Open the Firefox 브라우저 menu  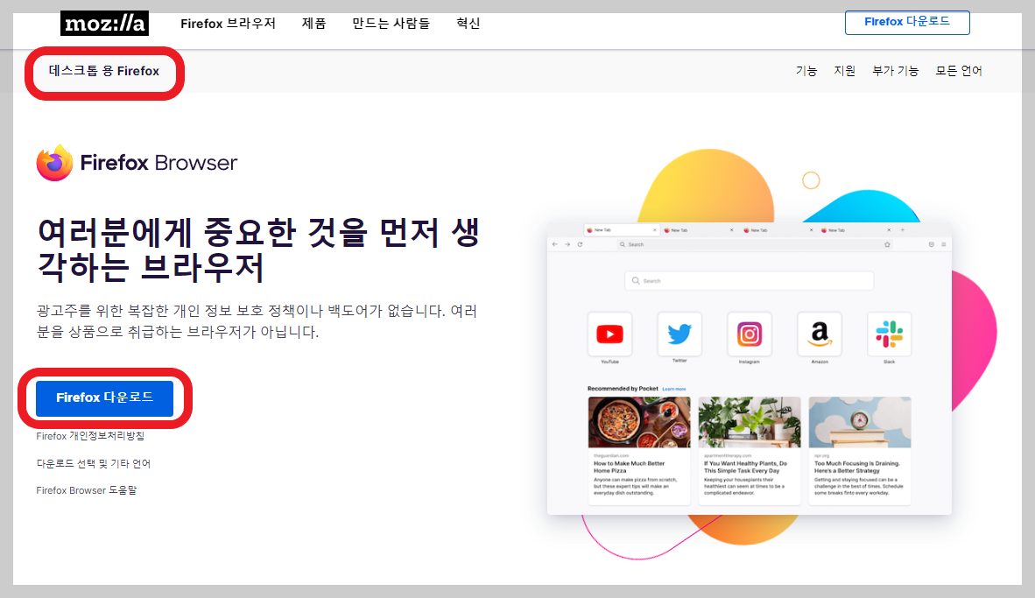[228, 23]
